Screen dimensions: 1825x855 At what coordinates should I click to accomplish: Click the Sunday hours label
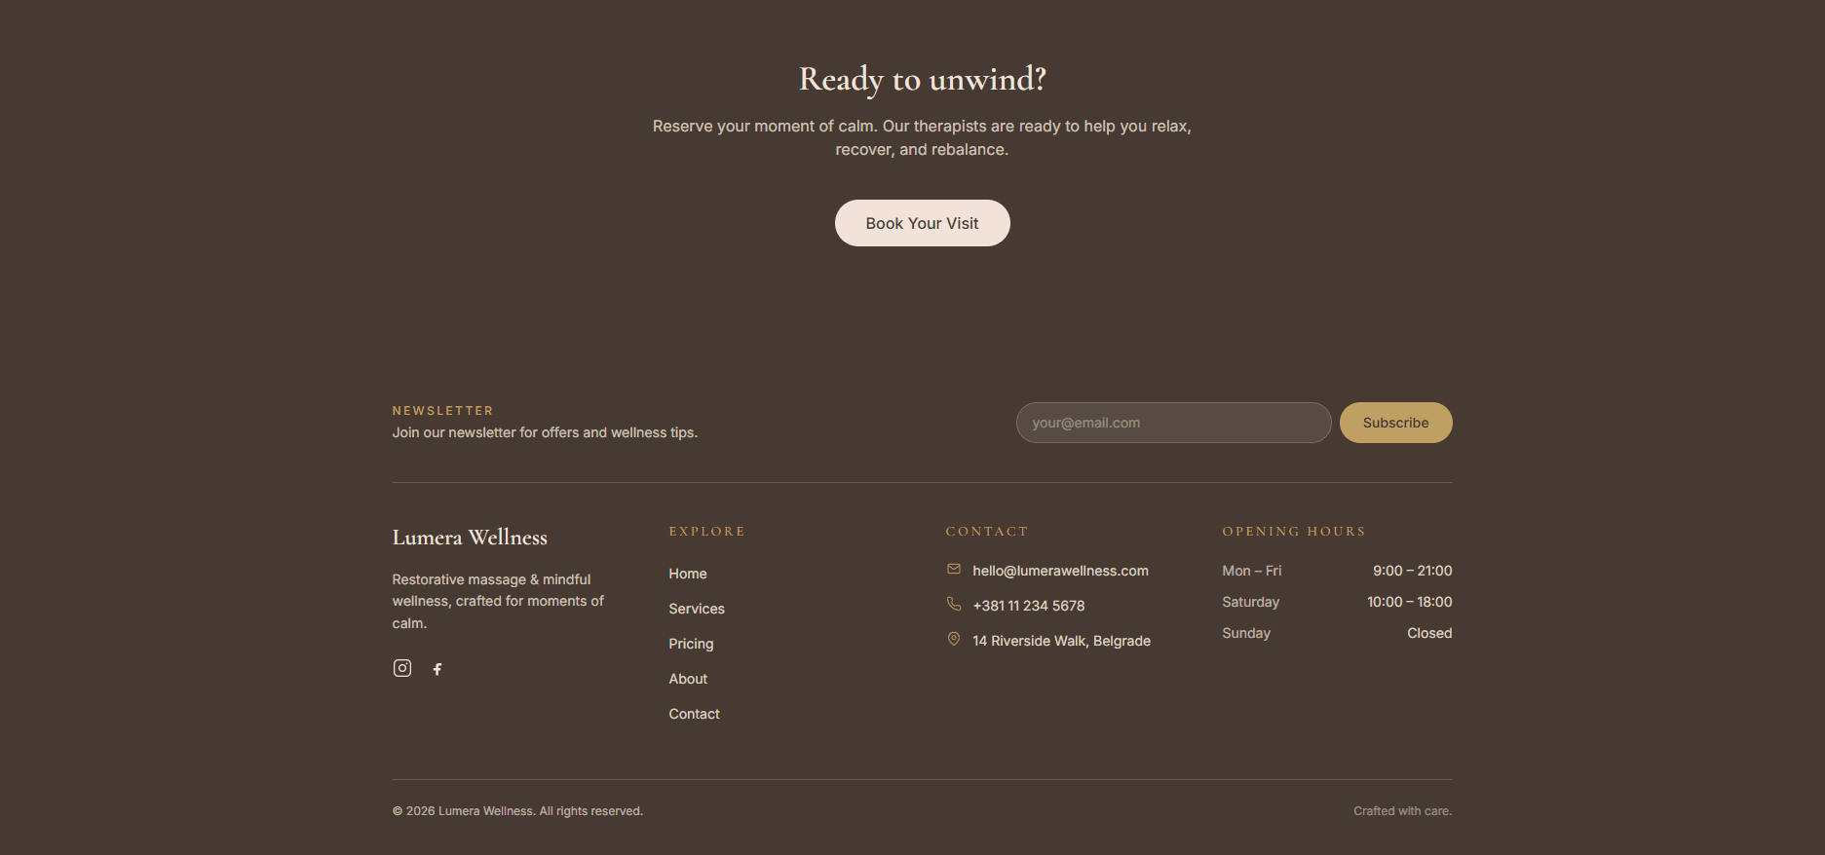tap(1246, 633)
